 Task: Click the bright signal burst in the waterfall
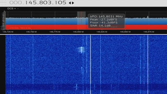pos(81,50)
